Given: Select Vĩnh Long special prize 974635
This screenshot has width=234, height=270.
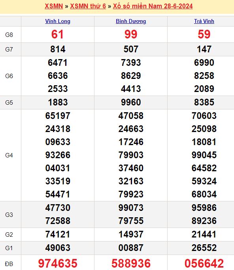Looking at the screenshot, I should tap(58, 263).
